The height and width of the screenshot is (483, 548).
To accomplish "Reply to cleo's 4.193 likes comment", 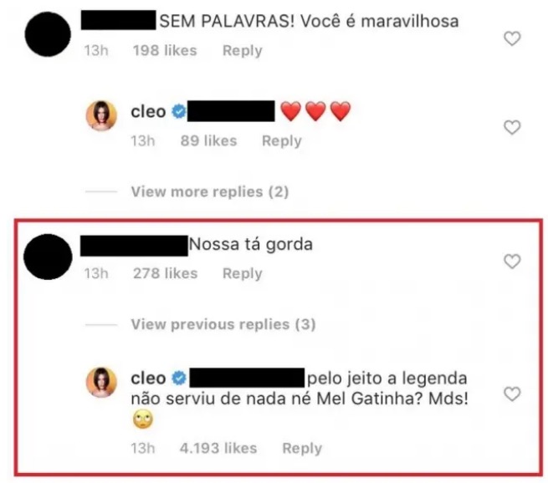I will pyautogui.click(x=302, y=449).
